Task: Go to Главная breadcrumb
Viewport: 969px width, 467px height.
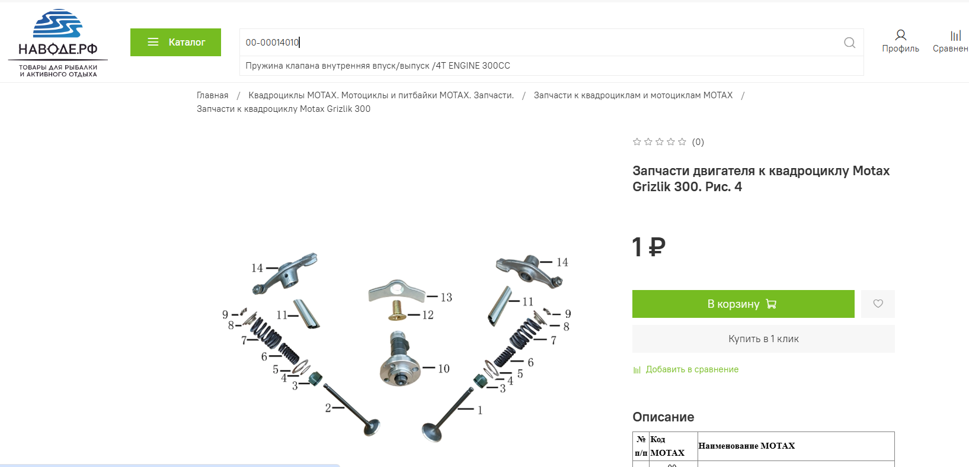Action: 212,95
